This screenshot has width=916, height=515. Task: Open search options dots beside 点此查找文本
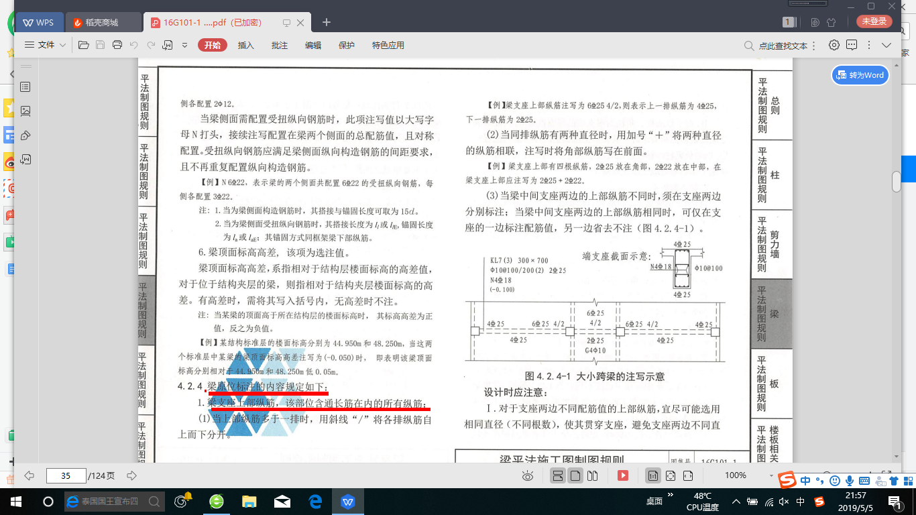tap(814, 46)
